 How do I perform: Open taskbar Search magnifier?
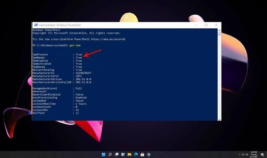tap(110, 154)
